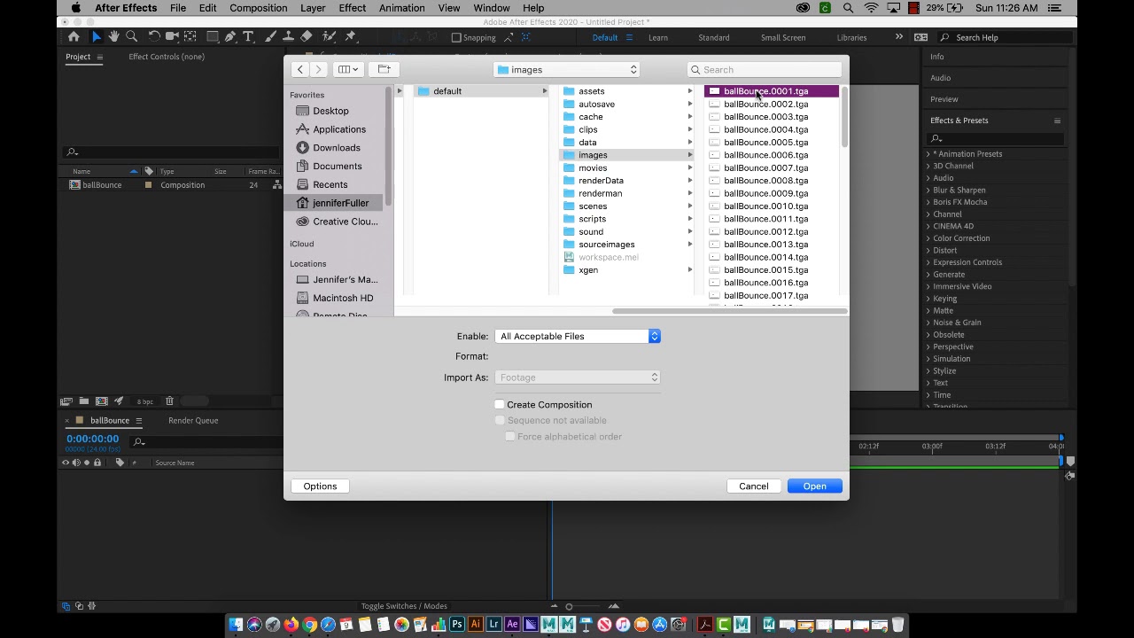Expand the Animation Presets category

tap(928, 154)
